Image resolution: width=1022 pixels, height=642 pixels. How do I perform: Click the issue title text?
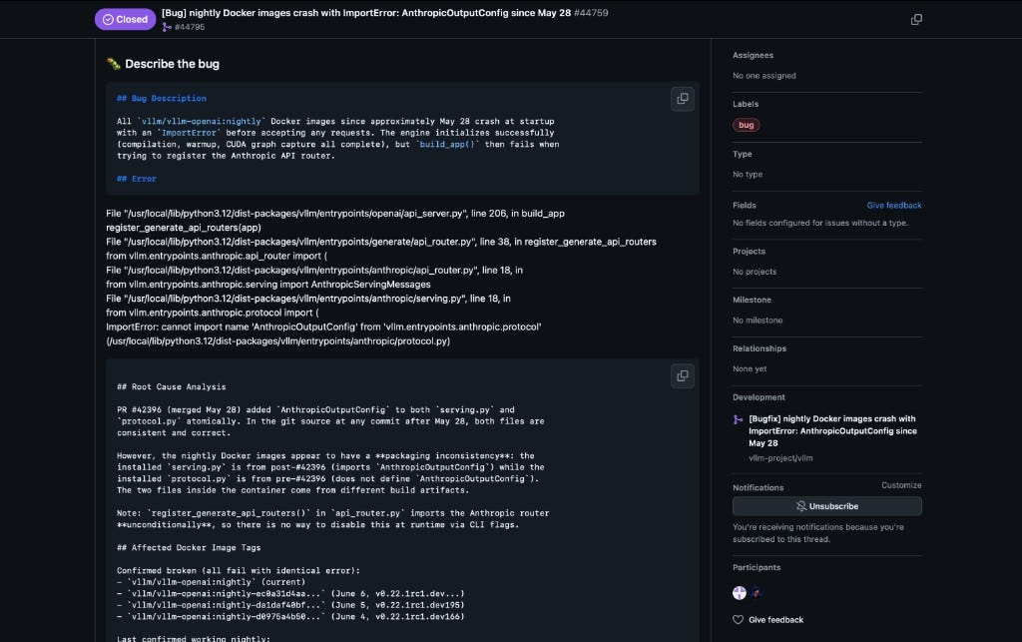366,13
